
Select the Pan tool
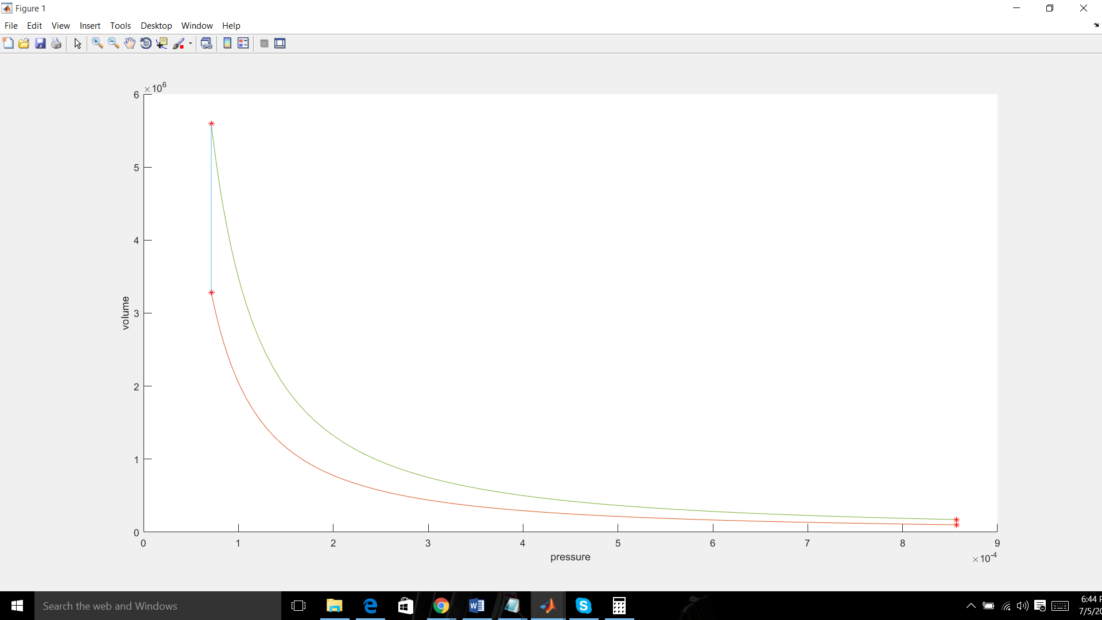[x=129, y=43]
